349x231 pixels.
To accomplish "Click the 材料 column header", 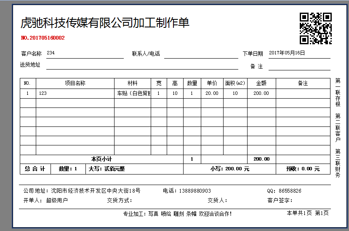I will click(132, 83).
